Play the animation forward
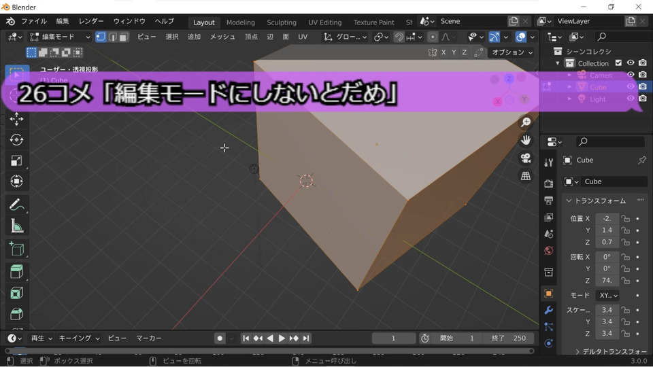 282,338
